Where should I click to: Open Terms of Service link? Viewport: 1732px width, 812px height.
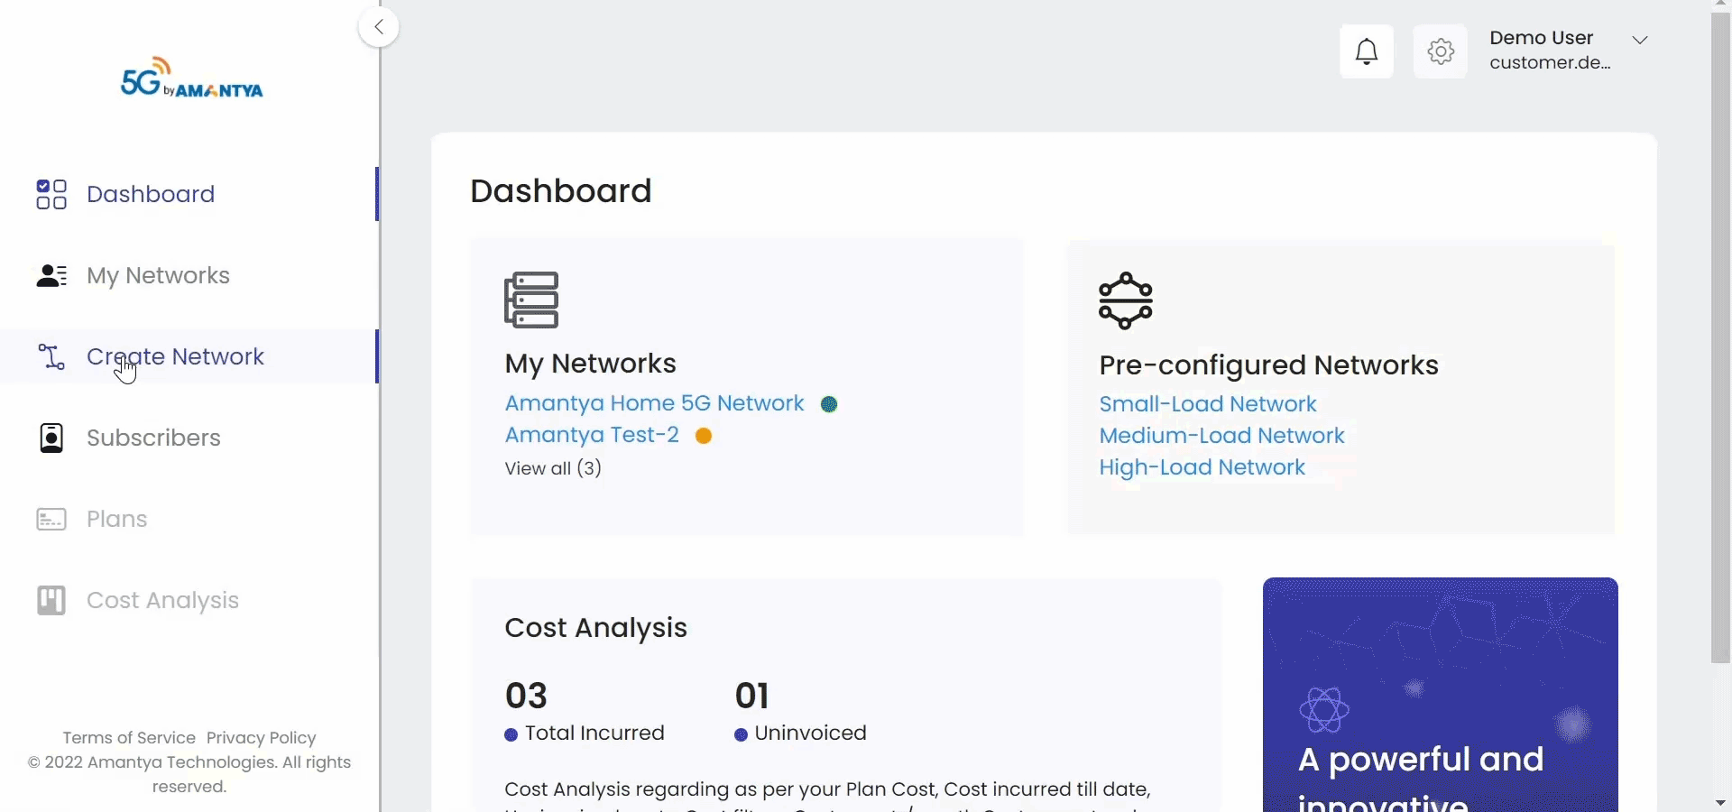click(x=129, y=738)
